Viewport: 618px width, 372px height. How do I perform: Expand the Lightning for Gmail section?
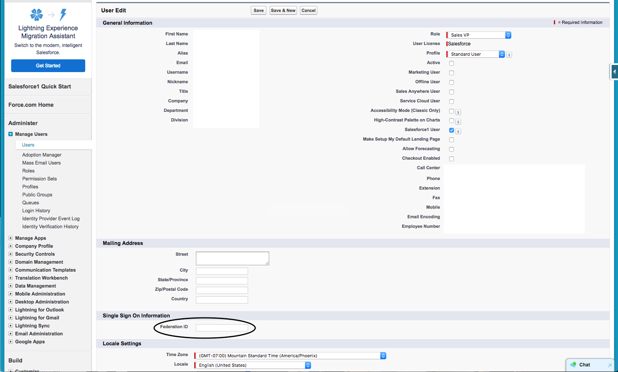11,318
